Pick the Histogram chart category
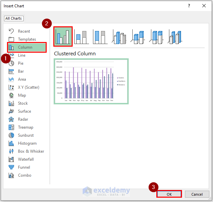Image resolution: width=213 pixels, height=202 pixels. point(27,143)
